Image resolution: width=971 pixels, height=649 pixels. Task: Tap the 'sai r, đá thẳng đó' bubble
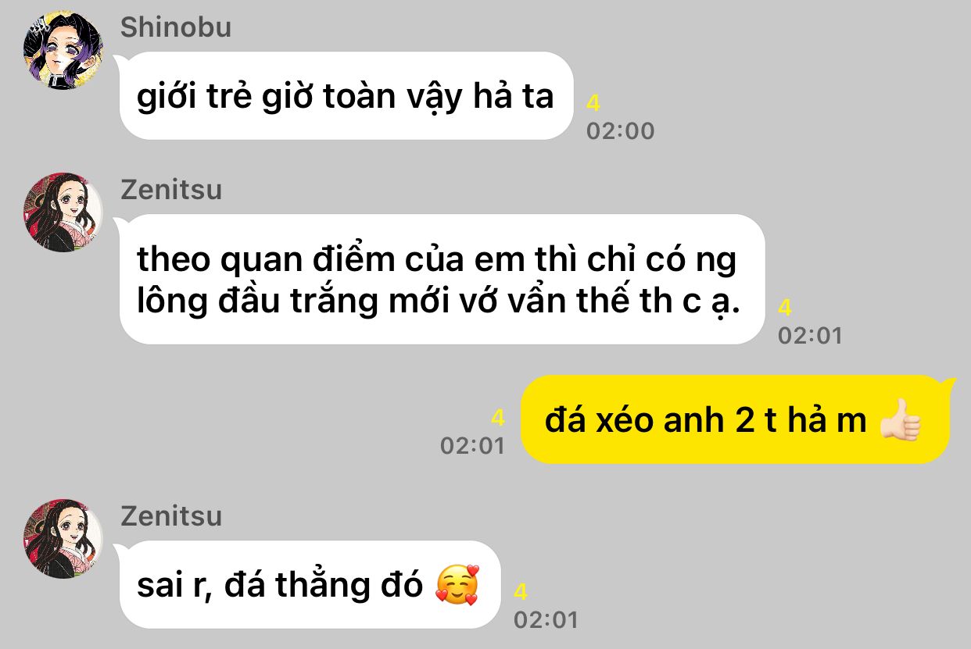310,584
